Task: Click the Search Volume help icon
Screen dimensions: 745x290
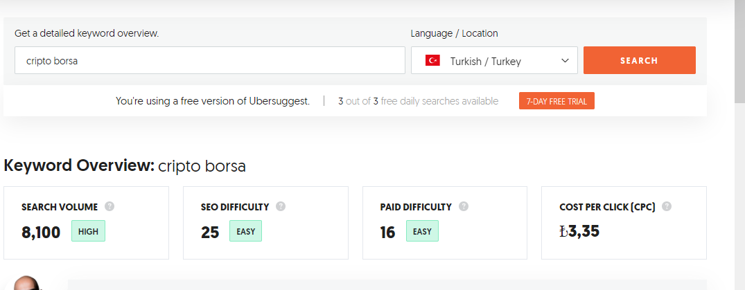Action: (109, 206)
